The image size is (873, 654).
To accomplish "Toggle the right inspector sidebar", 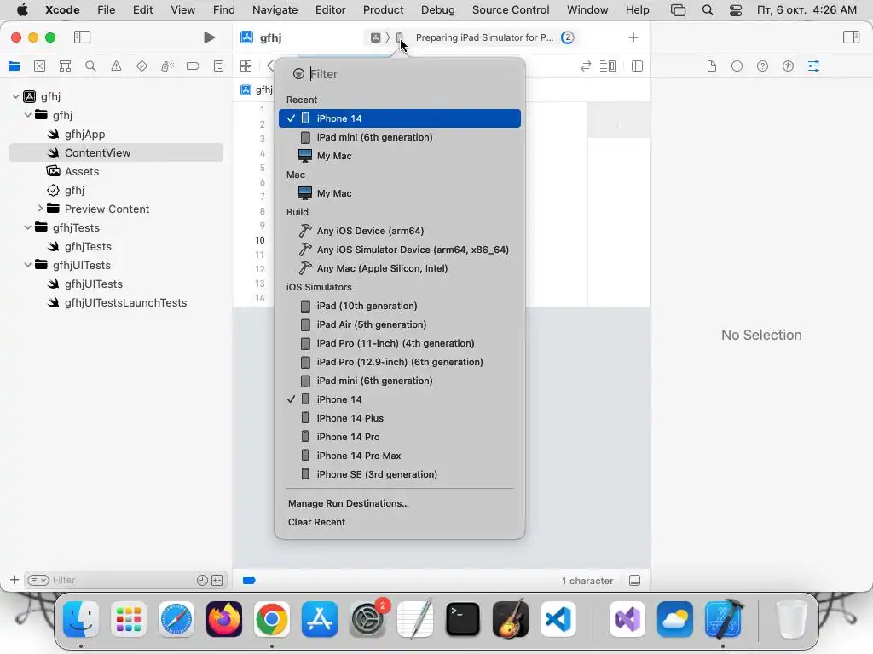I will (851, 37).
